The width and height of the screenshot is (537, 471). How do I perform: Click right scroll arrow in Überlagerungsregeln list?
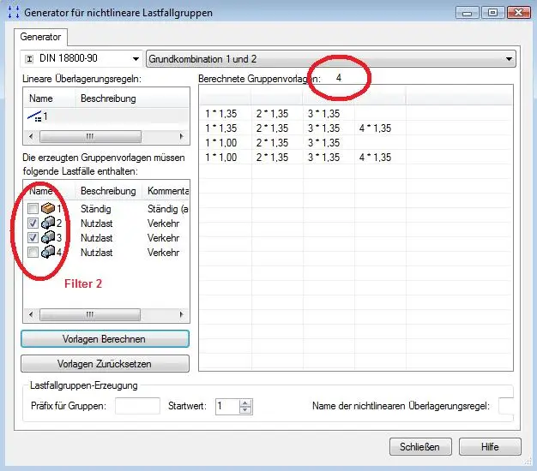pos(182,137)
